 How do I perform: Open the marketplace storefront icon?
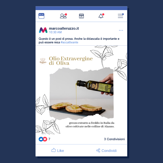coord(81,16)
